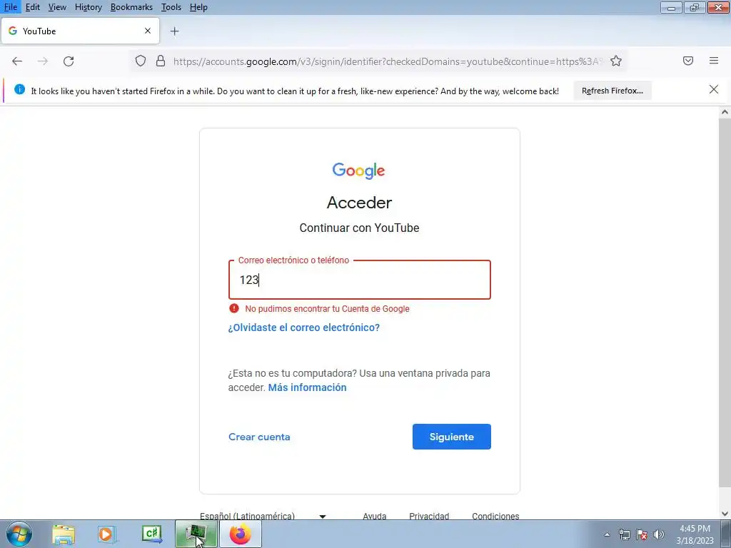
Task: Go back using the browser back arrow
Action: tap(17, 61)
